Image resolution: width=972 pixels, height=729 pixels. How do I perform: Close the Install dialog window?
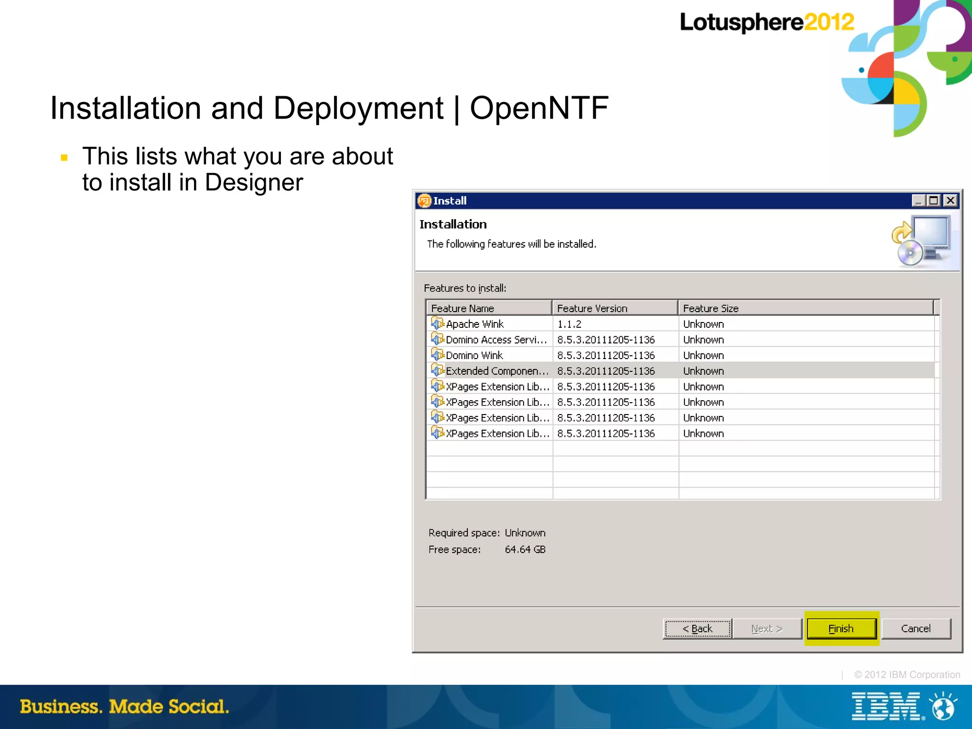pos(950,201)
